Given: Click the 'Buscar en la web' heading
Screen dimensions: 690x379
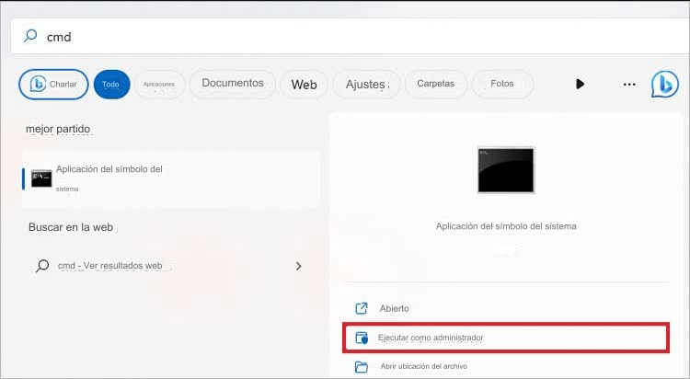Looking at the screenshot, I should [x=71, y=227].
